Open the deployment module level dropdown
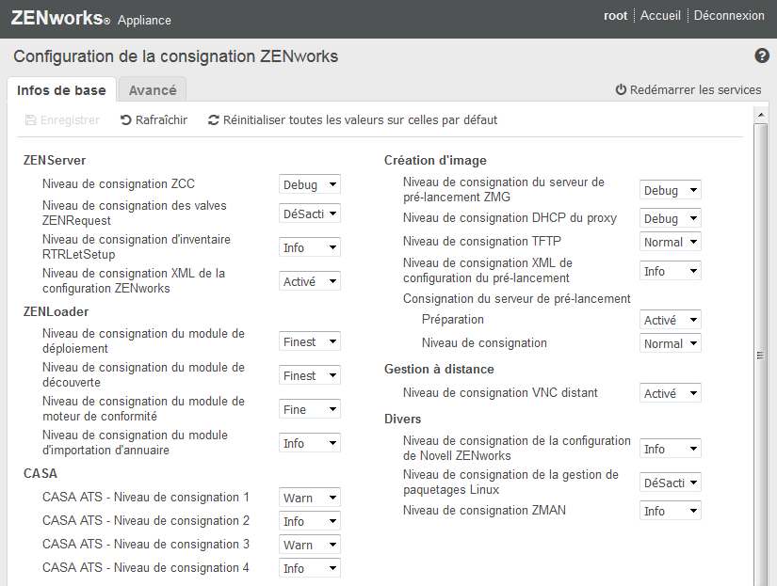 point(310,342)
